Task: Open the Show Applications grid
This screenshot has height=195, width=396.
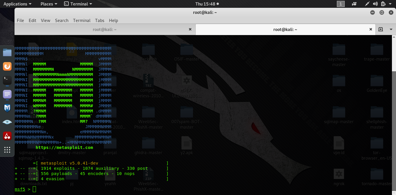Action: pos(7,150)
